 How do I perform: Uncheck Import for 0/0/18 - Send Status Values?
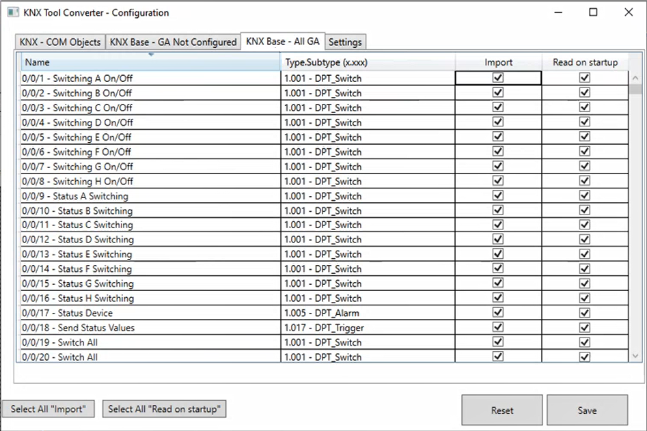coord(499,327)
